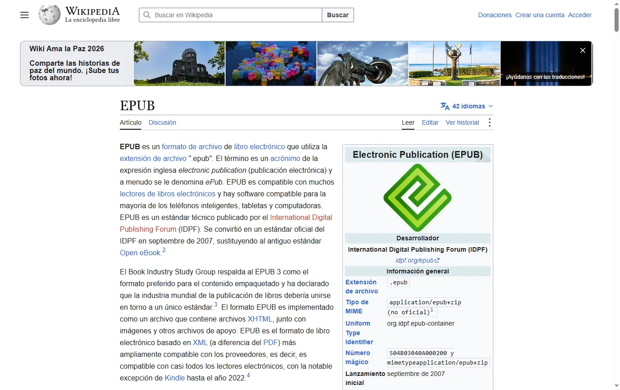The height and width of the screenshot is (390, 620).
Task: Click Crear una cuenta link
Action: coord(540,15)
